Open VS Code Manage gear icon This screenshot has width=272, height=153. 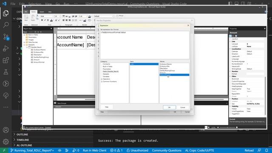click(6, 142)
